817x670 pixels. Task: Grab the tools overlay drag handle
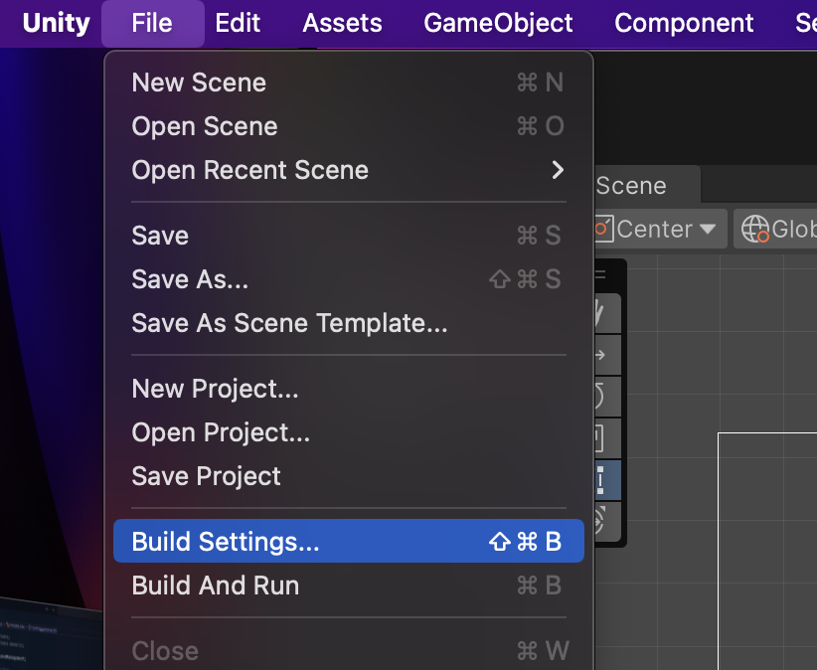click(602, 273)
